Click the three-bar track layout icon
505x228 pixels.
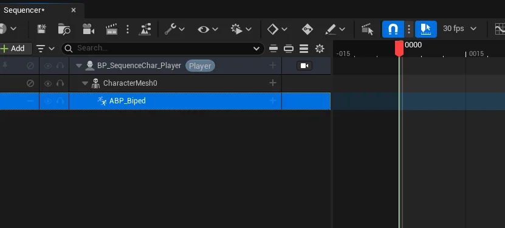point(304,49)
